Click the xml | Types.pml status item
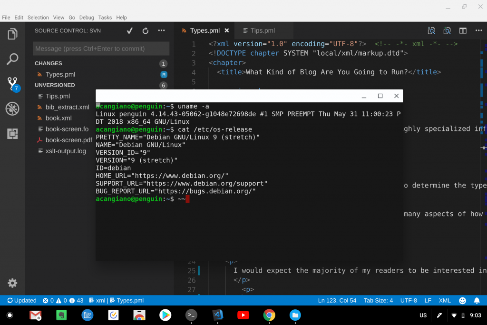Viewport: 487px width, 325px height. [116, 300]
